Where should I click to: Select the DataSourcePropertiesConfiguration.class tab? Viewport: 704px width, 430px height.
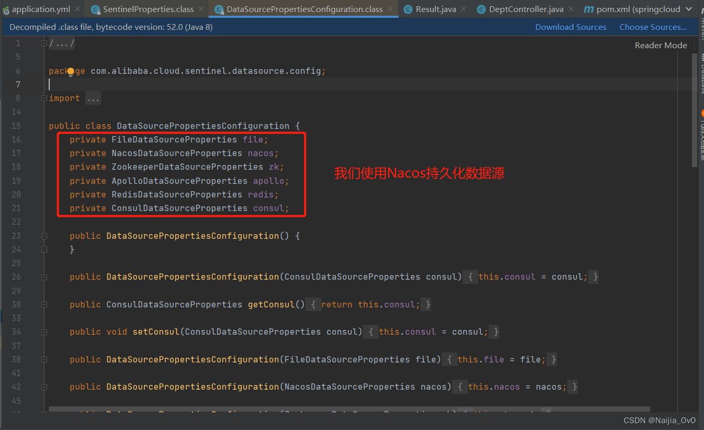[304, 9]
